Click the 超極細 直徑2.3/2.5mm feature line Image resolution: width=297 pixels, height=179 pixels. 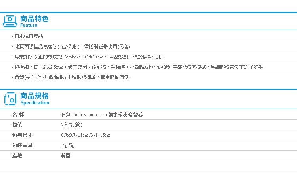(x=139, y=67)
